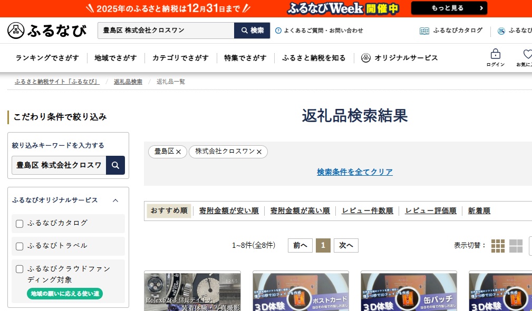This screenshot has height=311, width=532.
Task: Select the レビュー評価順 sort tab
Action: 430,211
